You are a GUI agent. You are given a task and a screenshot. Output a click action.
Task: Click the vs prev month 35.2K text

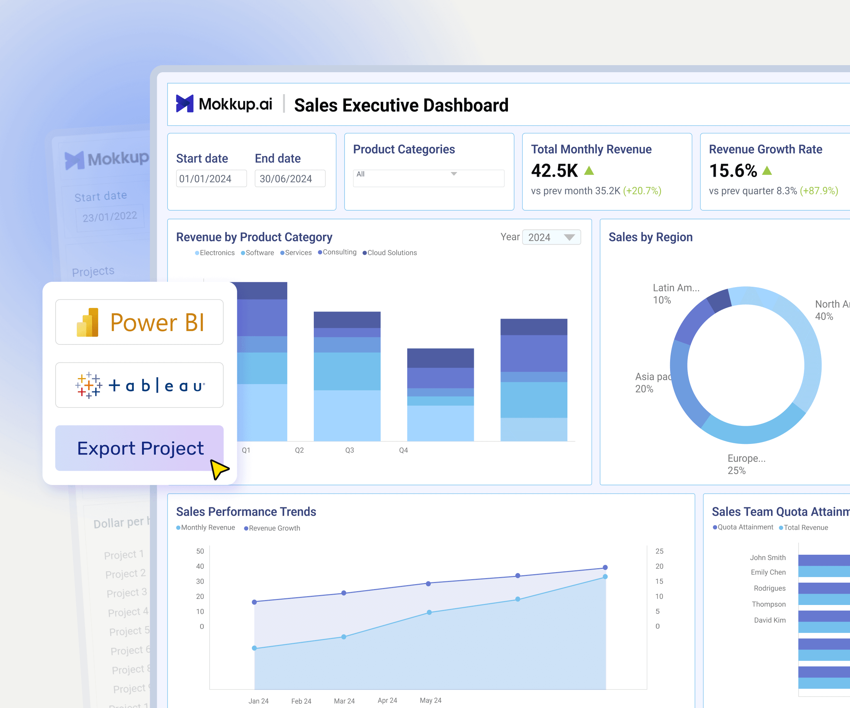coord(576,191)
